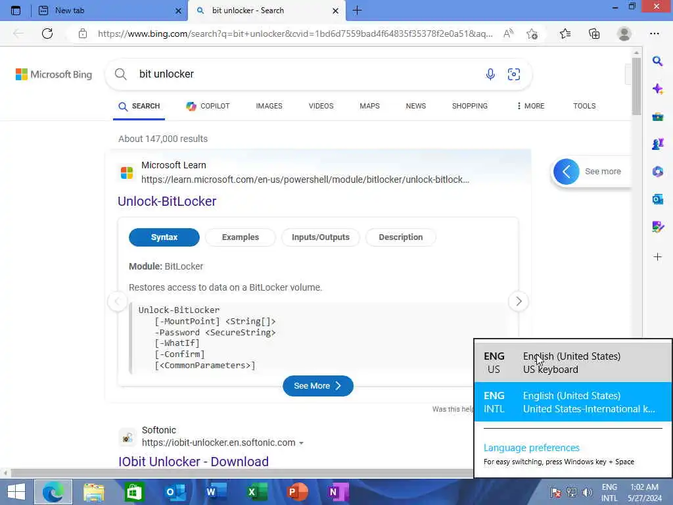The image size is (673, 505).
Task: Select the Inputs/Outputs pill
Action: coord(321,237)
